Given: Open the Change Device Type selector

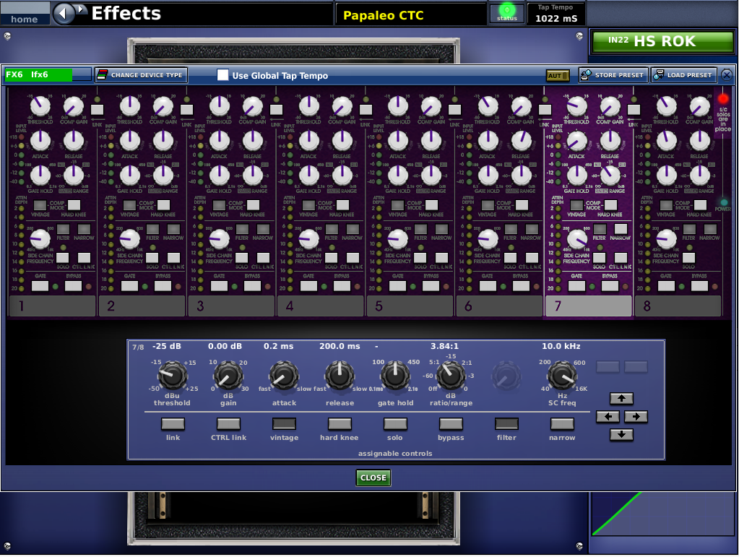Looking at the screenshot, I should click(x=141, y=75).
